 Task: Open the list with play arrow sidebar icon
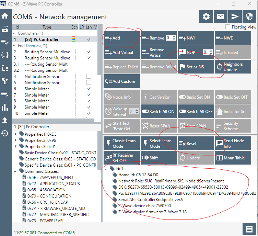click(5, 94)
